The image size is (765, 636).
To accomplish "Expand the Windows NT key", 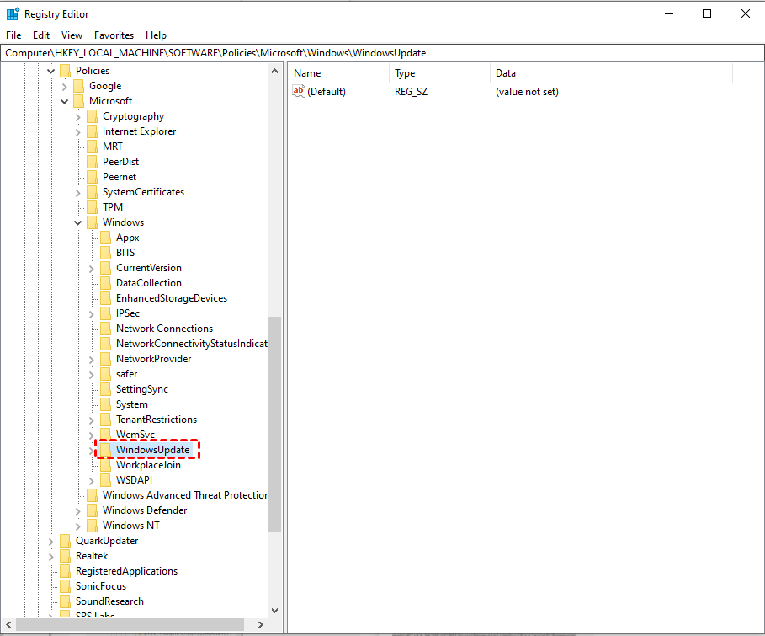I will 78,526.
